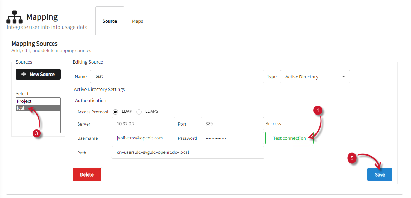Image resolution: width=411 pixels, height=198 pixels.
Task: Click the New Source button
Action: [x=38, y=74]
